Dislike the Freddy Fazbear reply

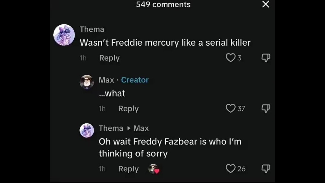pos(266,169)
